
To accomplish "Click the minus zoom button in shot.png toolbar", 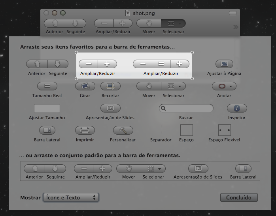I will click(104, 23).
